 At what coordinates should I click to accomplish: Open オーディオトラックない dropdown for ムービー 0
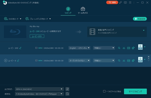pyautogui.click(x=79, y=60)
